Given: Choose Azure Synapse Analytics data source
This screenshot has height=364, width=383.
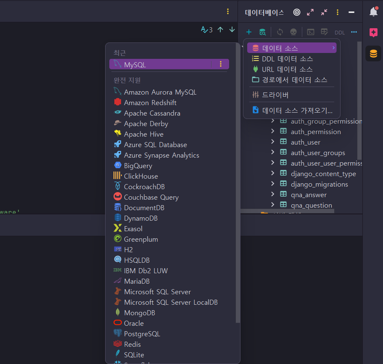Looking at the screenshot, I should coord(169,155).
